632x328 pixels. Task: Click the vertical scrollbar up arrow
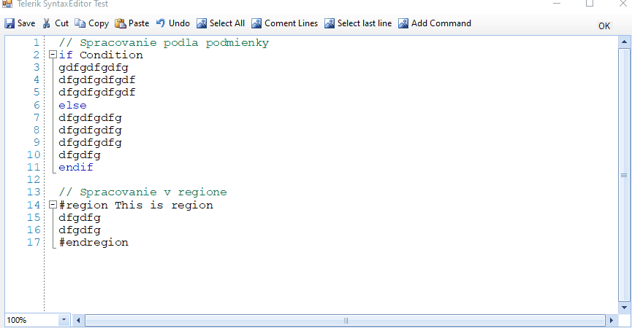tap(624, 42)
